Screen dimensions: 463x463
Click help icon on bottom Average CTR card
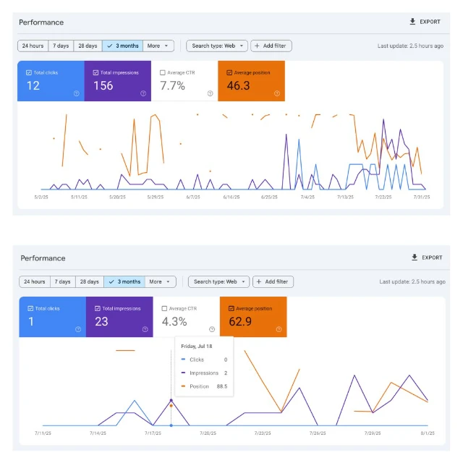pyautogui.click(x=211, y=329)
